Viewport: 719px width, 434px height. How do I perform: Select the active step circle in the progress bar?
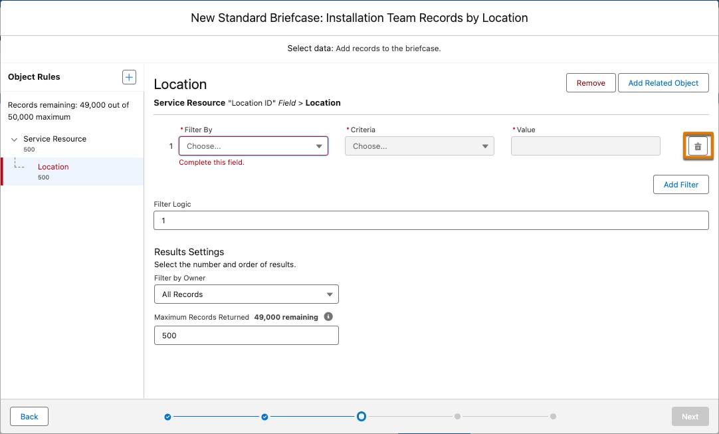[361, 416]
